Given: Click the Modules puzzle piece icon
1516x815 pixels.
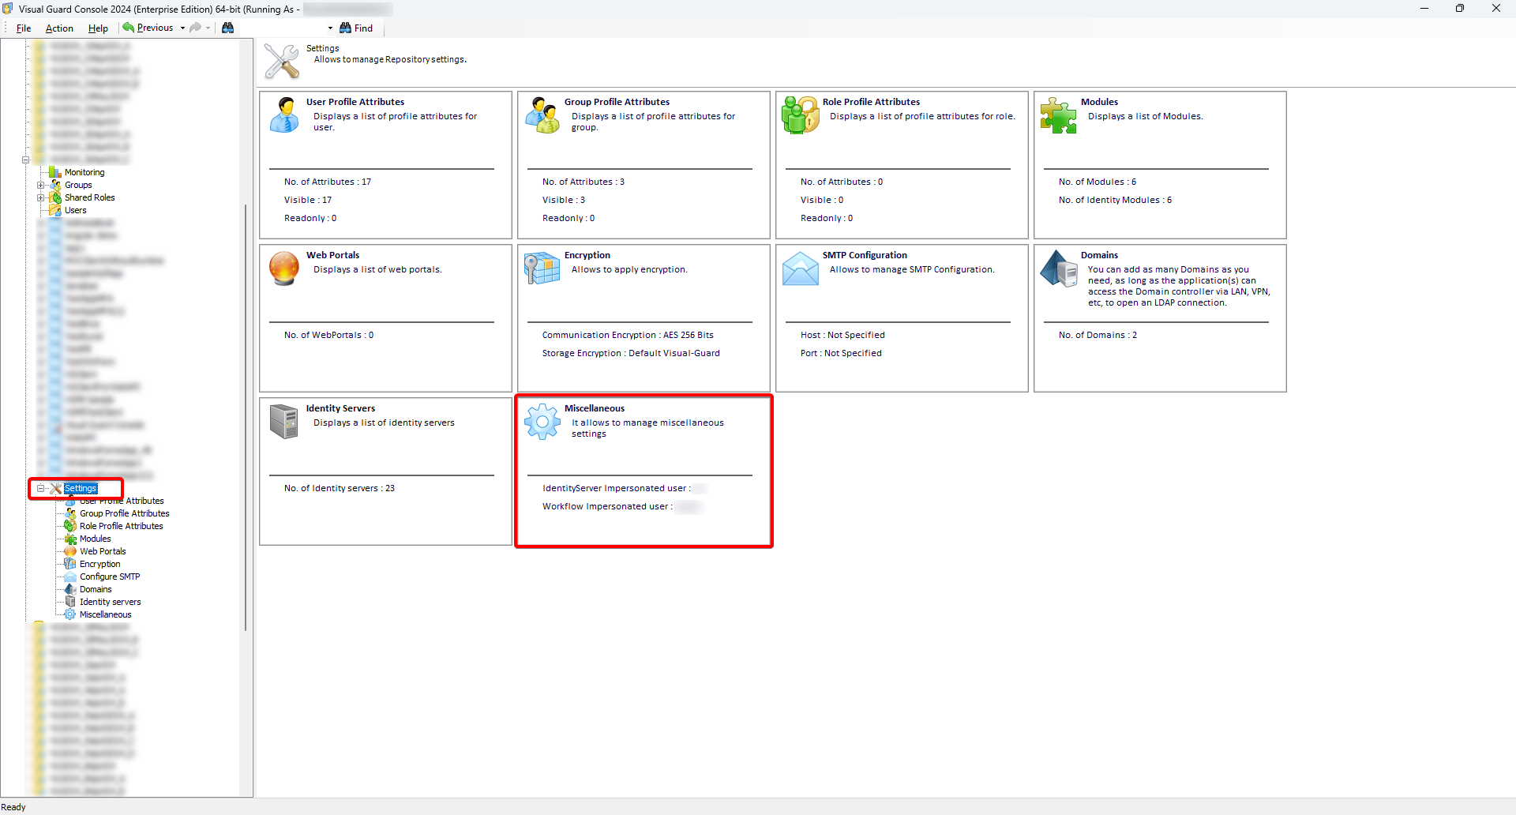Looking at the screenshot, I should 1058,115.
